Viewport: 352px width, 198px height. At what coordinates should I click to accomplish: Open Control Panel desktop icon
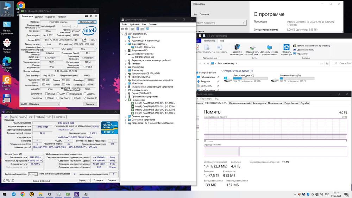click(7, 28)
